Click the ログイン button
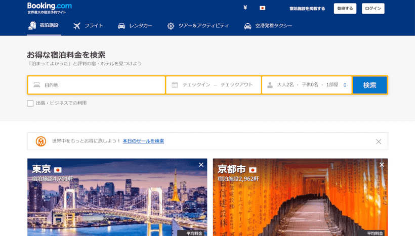The width and height of the screenshot is (415, 236). (x=373, y=9)
